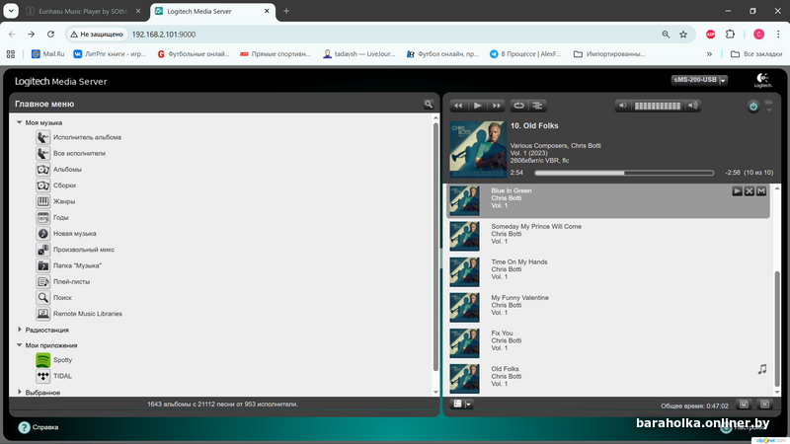
Task: Launch the Spotty app icon
Action: click(x=42, y=360)
